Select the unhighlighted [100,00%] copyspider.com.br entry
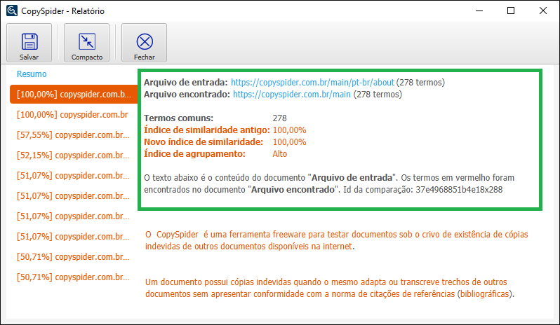This screenshot has width=560, height=325. click(x=72, y=115)
